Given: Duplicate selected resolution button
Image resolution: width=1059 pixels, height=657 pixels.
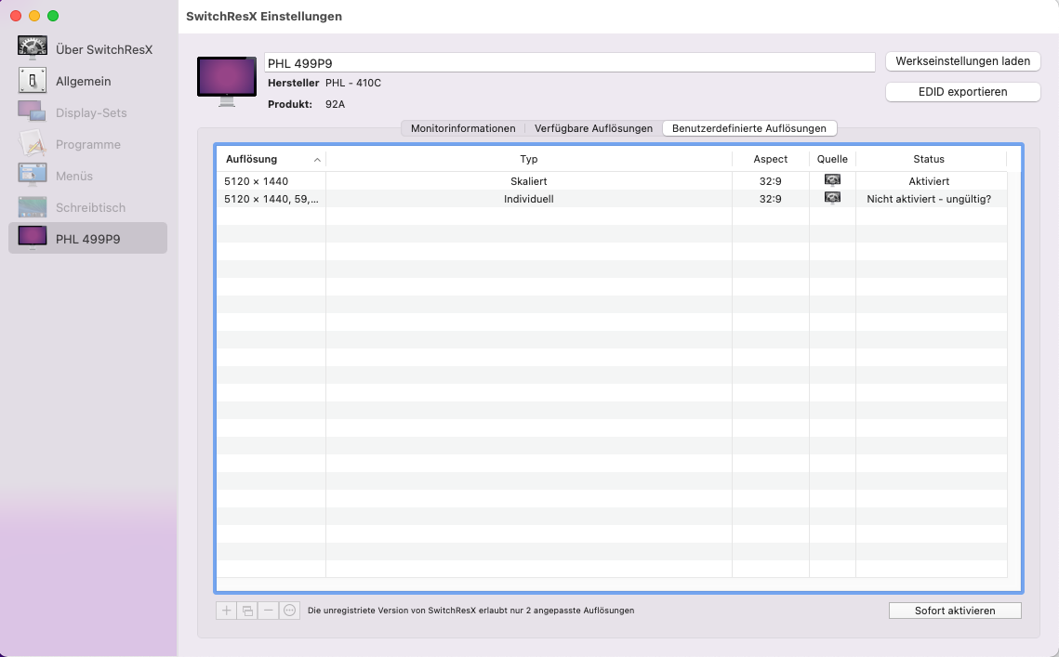Looking at the screenshot, I should [x=248, y=611].
